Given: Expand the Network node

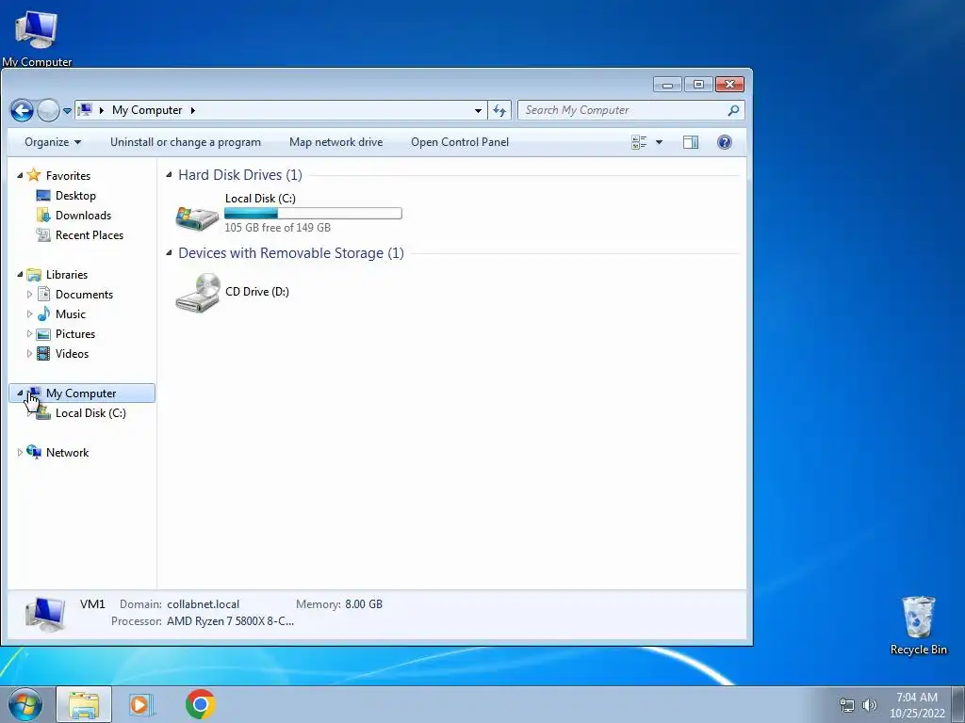Looking at the screenshot, I should [x=20, y=453].
